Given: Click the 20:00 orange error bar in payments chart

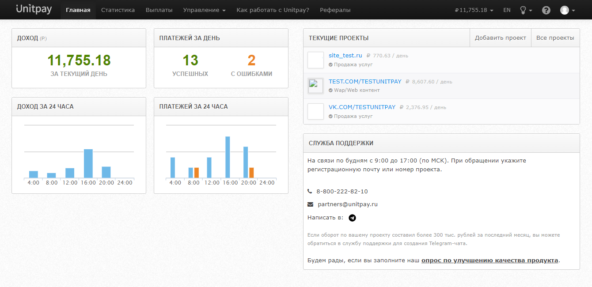Looking at the screenshot, I should pos(251,173).
